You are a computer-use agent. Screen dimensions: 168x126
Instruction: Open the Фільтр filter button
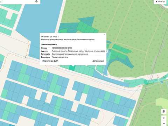click(x=160, y=1)
